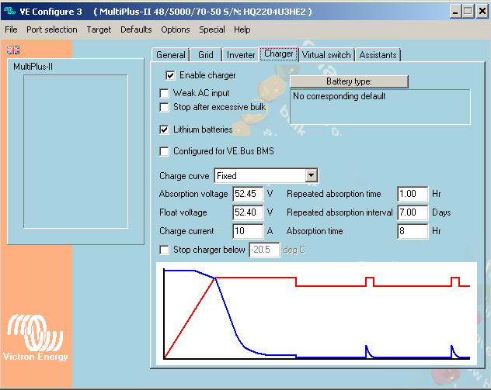This screenshot has width=491, height=390.
Task: Open the Options menu
Action: (x=176, y=29)
